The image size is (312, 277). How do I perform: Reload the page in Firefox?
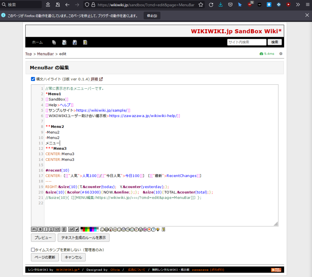tap(211, 5)
